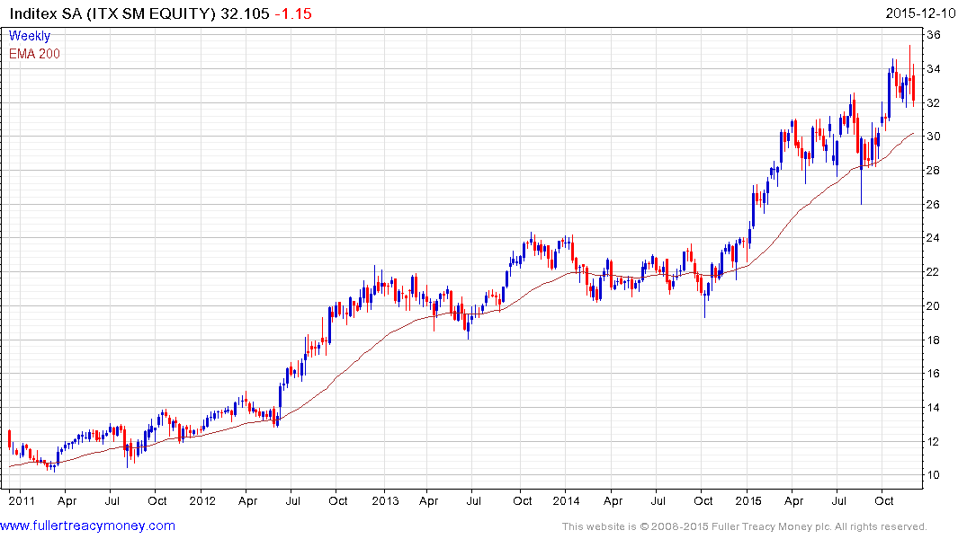Click the chart title 'Inditex SA (ITX SM EQUITY)'

(112, 13)
